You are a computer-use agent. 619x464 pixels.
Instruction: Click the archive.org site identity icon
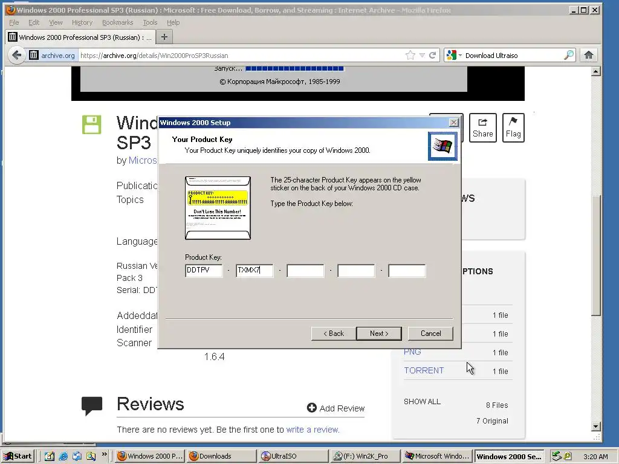[34, 55]
